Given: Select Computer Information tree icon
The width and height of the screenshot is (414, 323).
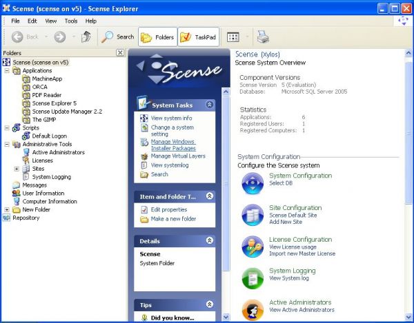Looking at the screenshot, I should 17,201.
